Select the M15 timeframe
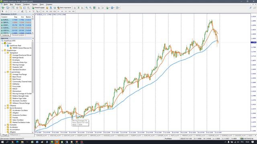 pos(51,11)
